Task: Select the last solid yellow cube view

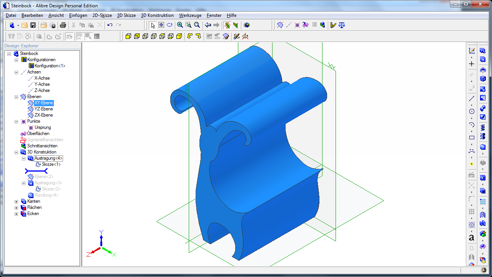Action: (x=179, y=36)
